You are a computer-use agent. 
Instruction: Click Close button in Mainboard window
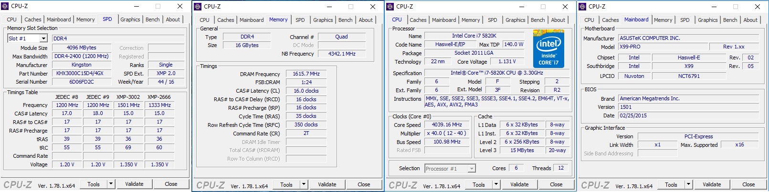748,184
